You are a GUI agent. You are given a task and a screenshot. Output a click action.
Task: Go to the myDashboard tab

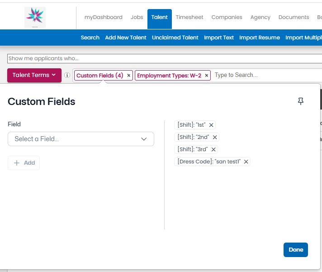tap(104, 17)
